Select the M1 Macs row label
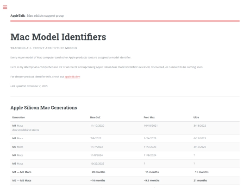 [x=18, y=126]
